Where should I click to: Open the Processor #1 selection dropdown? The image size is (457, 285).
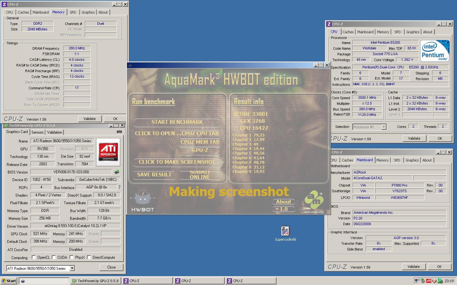click(384, 127)
